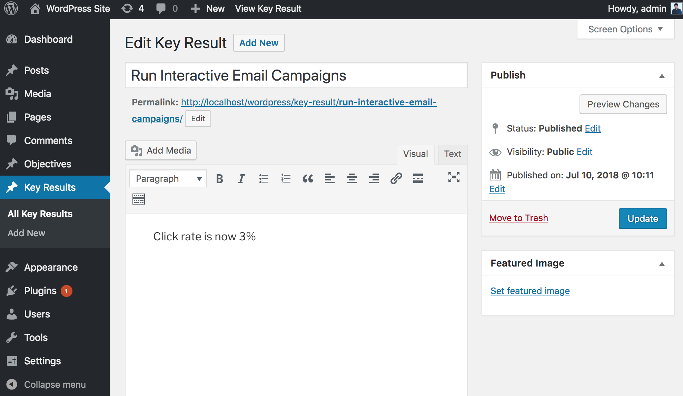Click the Update button
This screenshot has width=683, height=396.
(x=642, y=219)
